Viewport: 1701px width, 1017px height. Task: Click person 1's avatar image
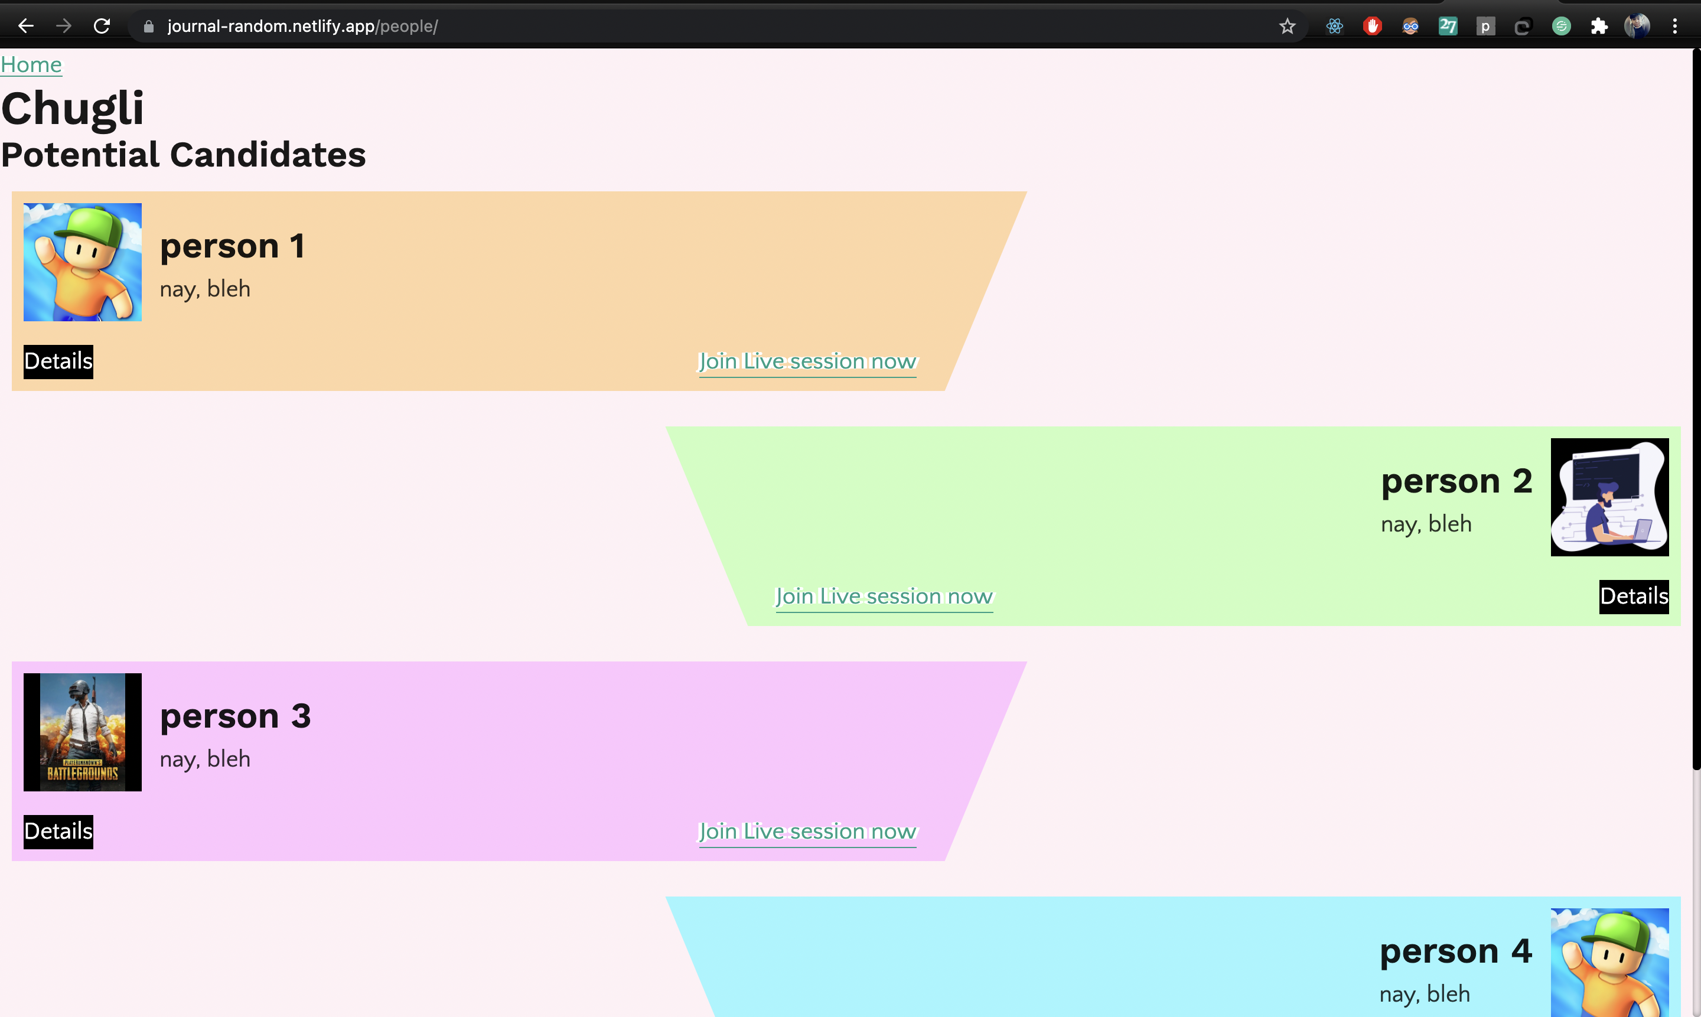82,262
